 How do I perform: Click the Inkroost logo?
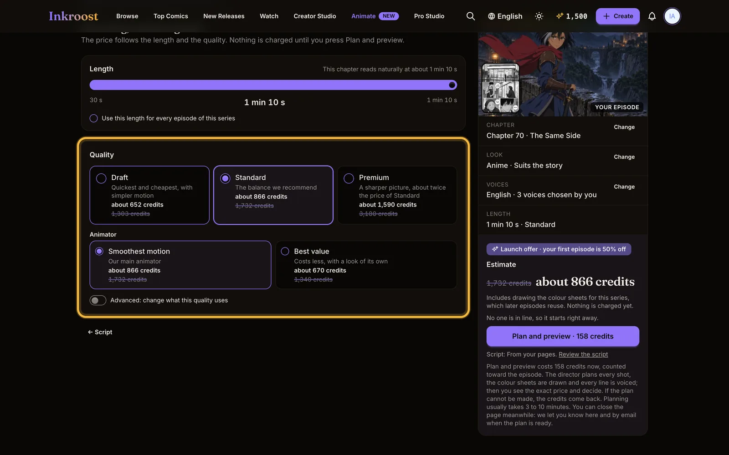tap(73, 16)
